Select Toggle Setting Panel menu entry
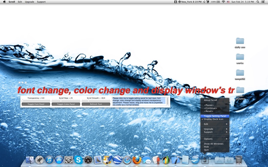 (x=215, y=116)
